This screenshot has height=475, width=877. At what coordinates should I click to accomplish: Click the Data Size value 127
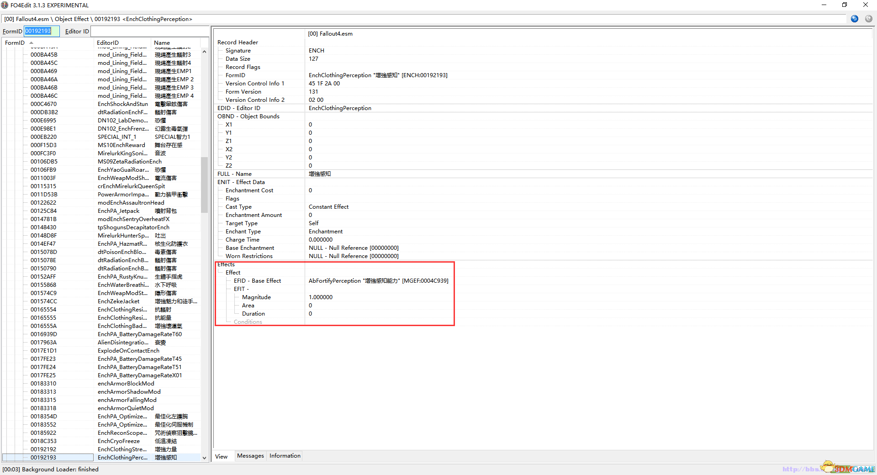[313, 59]
